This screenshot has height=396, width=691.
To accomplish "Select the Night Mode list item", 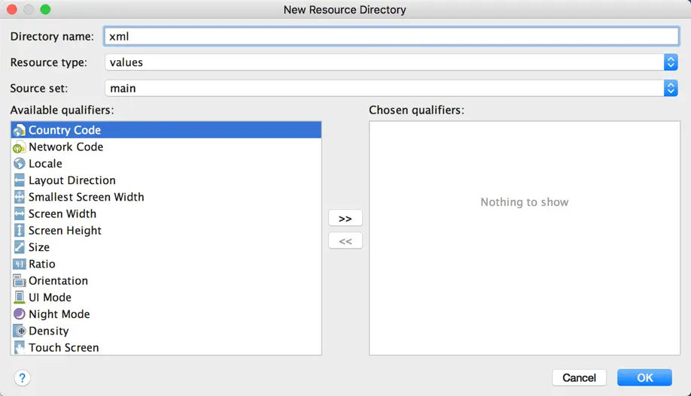I will [166, 314].
